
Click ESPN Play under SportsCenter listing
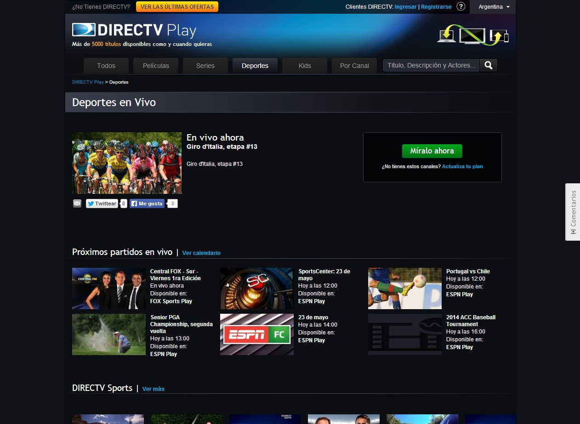coord(312,301)
